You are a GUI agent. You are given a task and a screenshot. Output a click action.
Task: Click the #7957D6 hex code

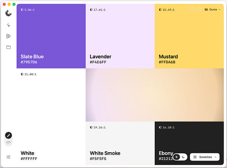(x=29, y=62)
